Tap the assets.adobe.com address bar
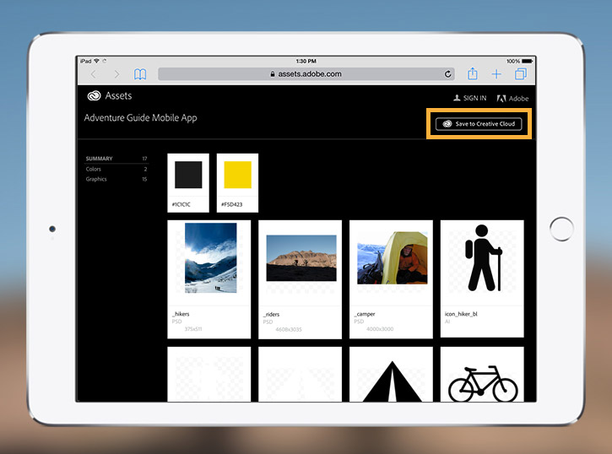 click(306, 73)
